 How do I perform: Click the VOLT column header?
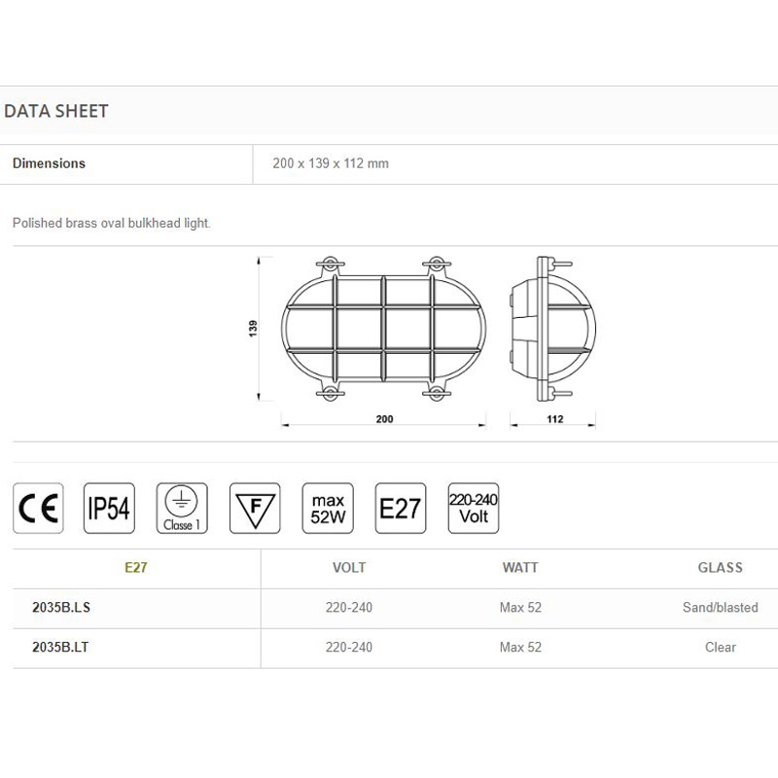click(349, 568)
